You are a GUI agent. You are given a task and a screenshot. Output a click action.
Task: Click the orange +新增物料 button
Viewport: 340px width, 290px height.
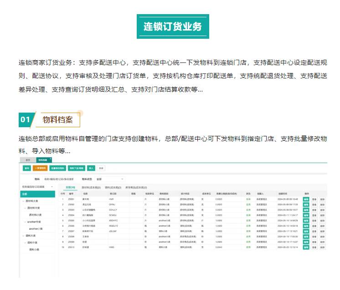point(40,168)
